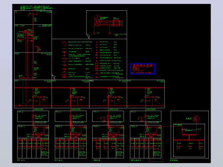Click the generator G circle symbol
Screen dimensions: 223x167
point(196,119)
